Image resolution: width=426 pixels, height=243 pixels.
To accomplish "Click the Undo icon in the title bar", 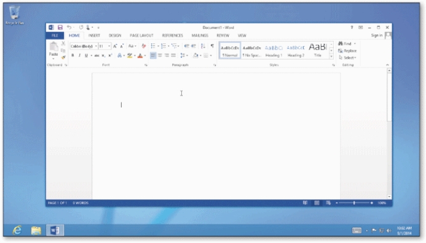I will point(69,28).
